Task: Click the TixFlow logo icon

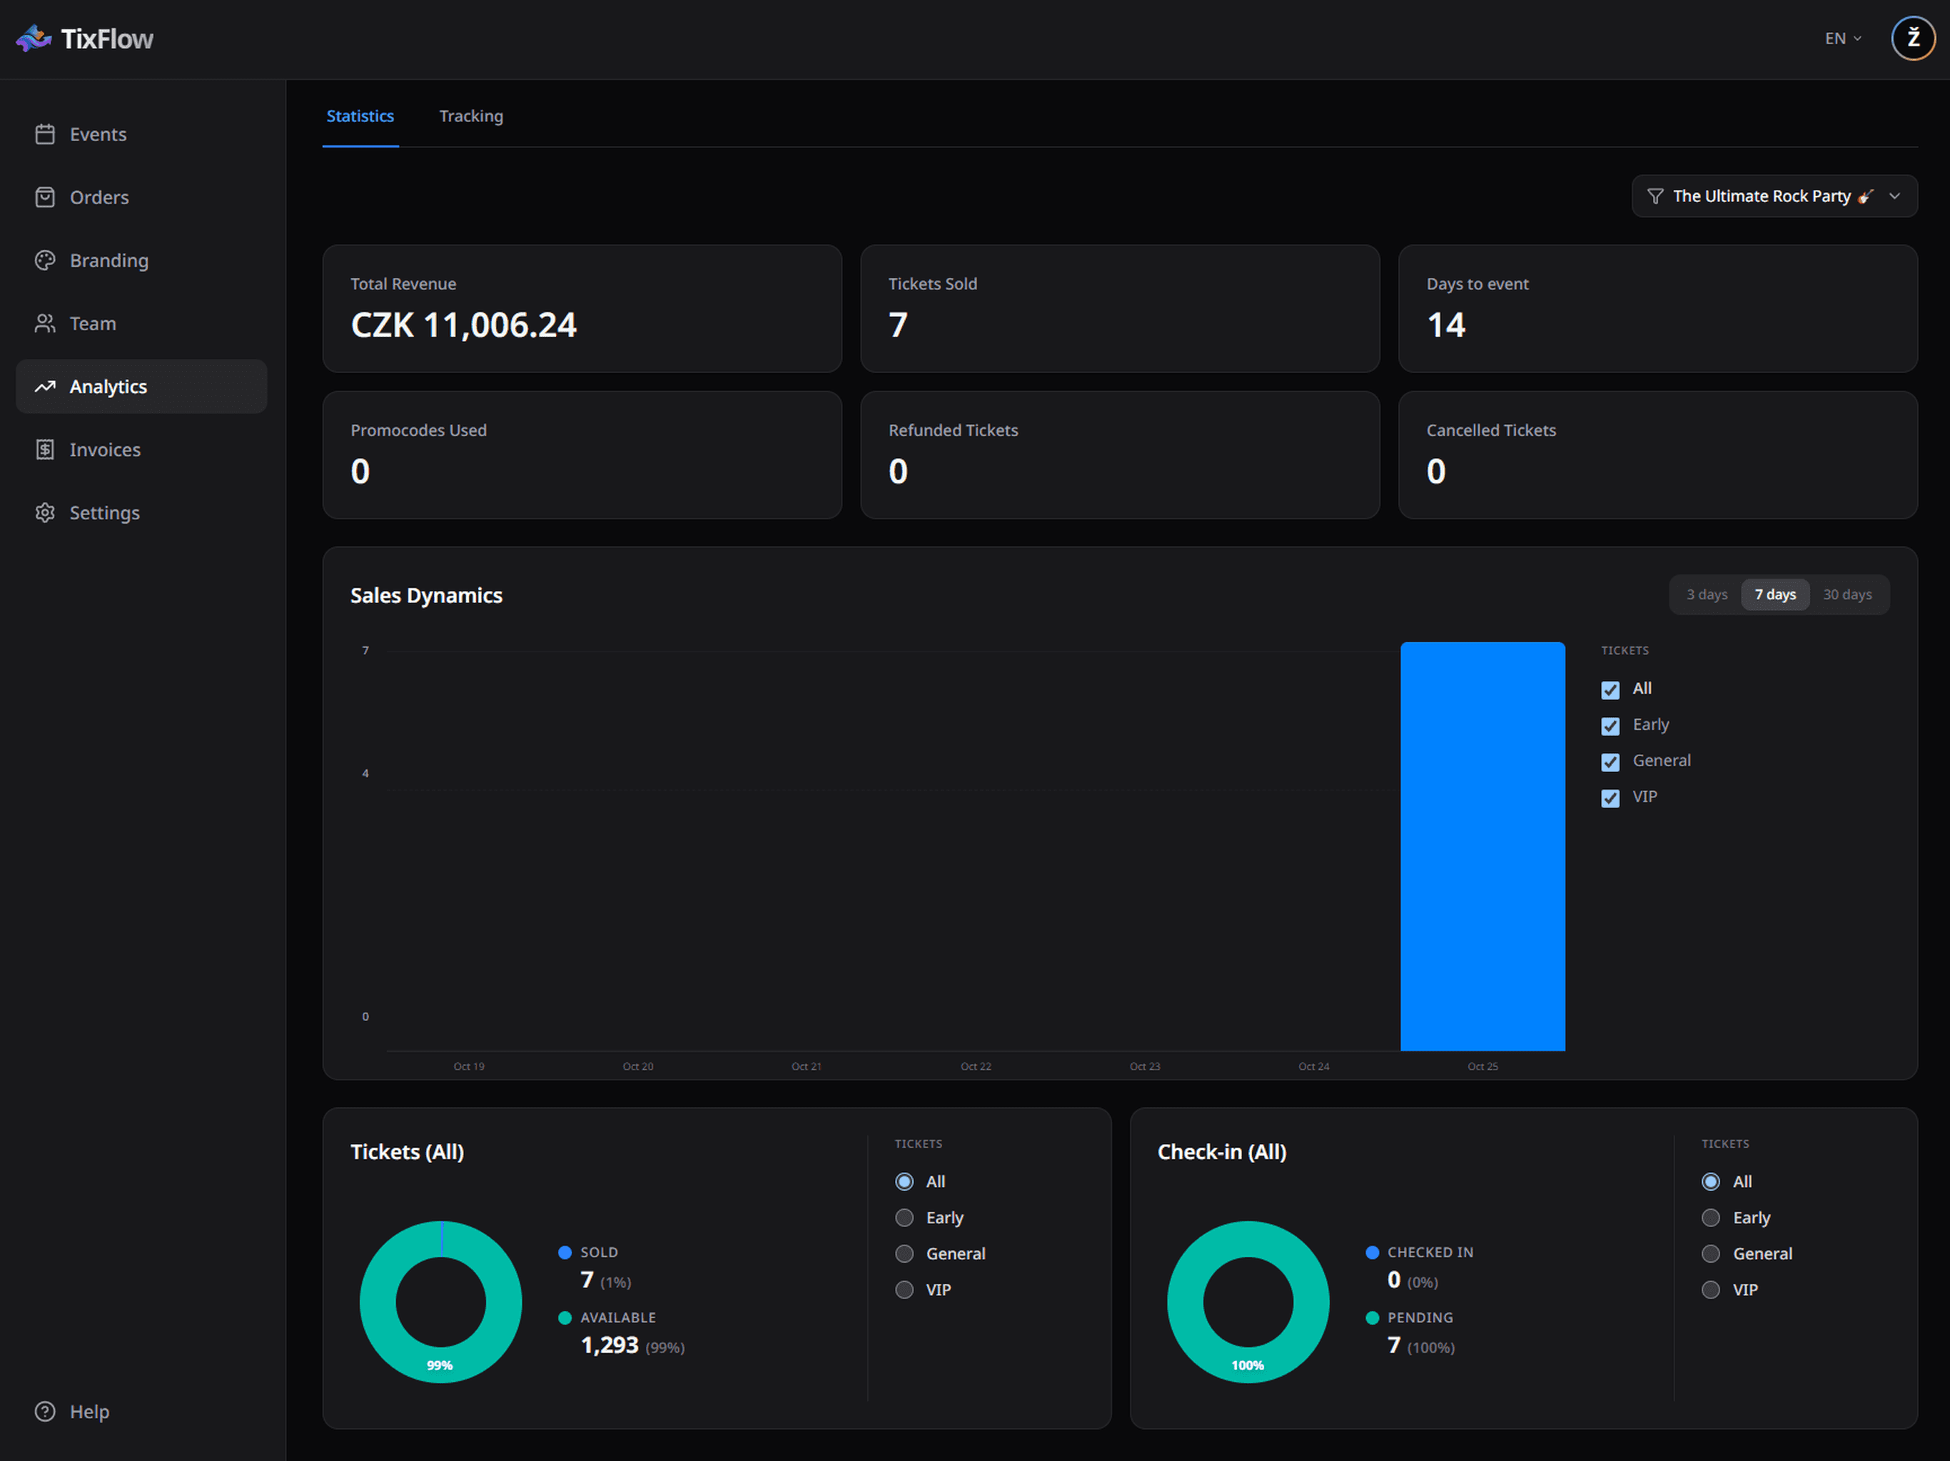Action: tap(34, 39)
